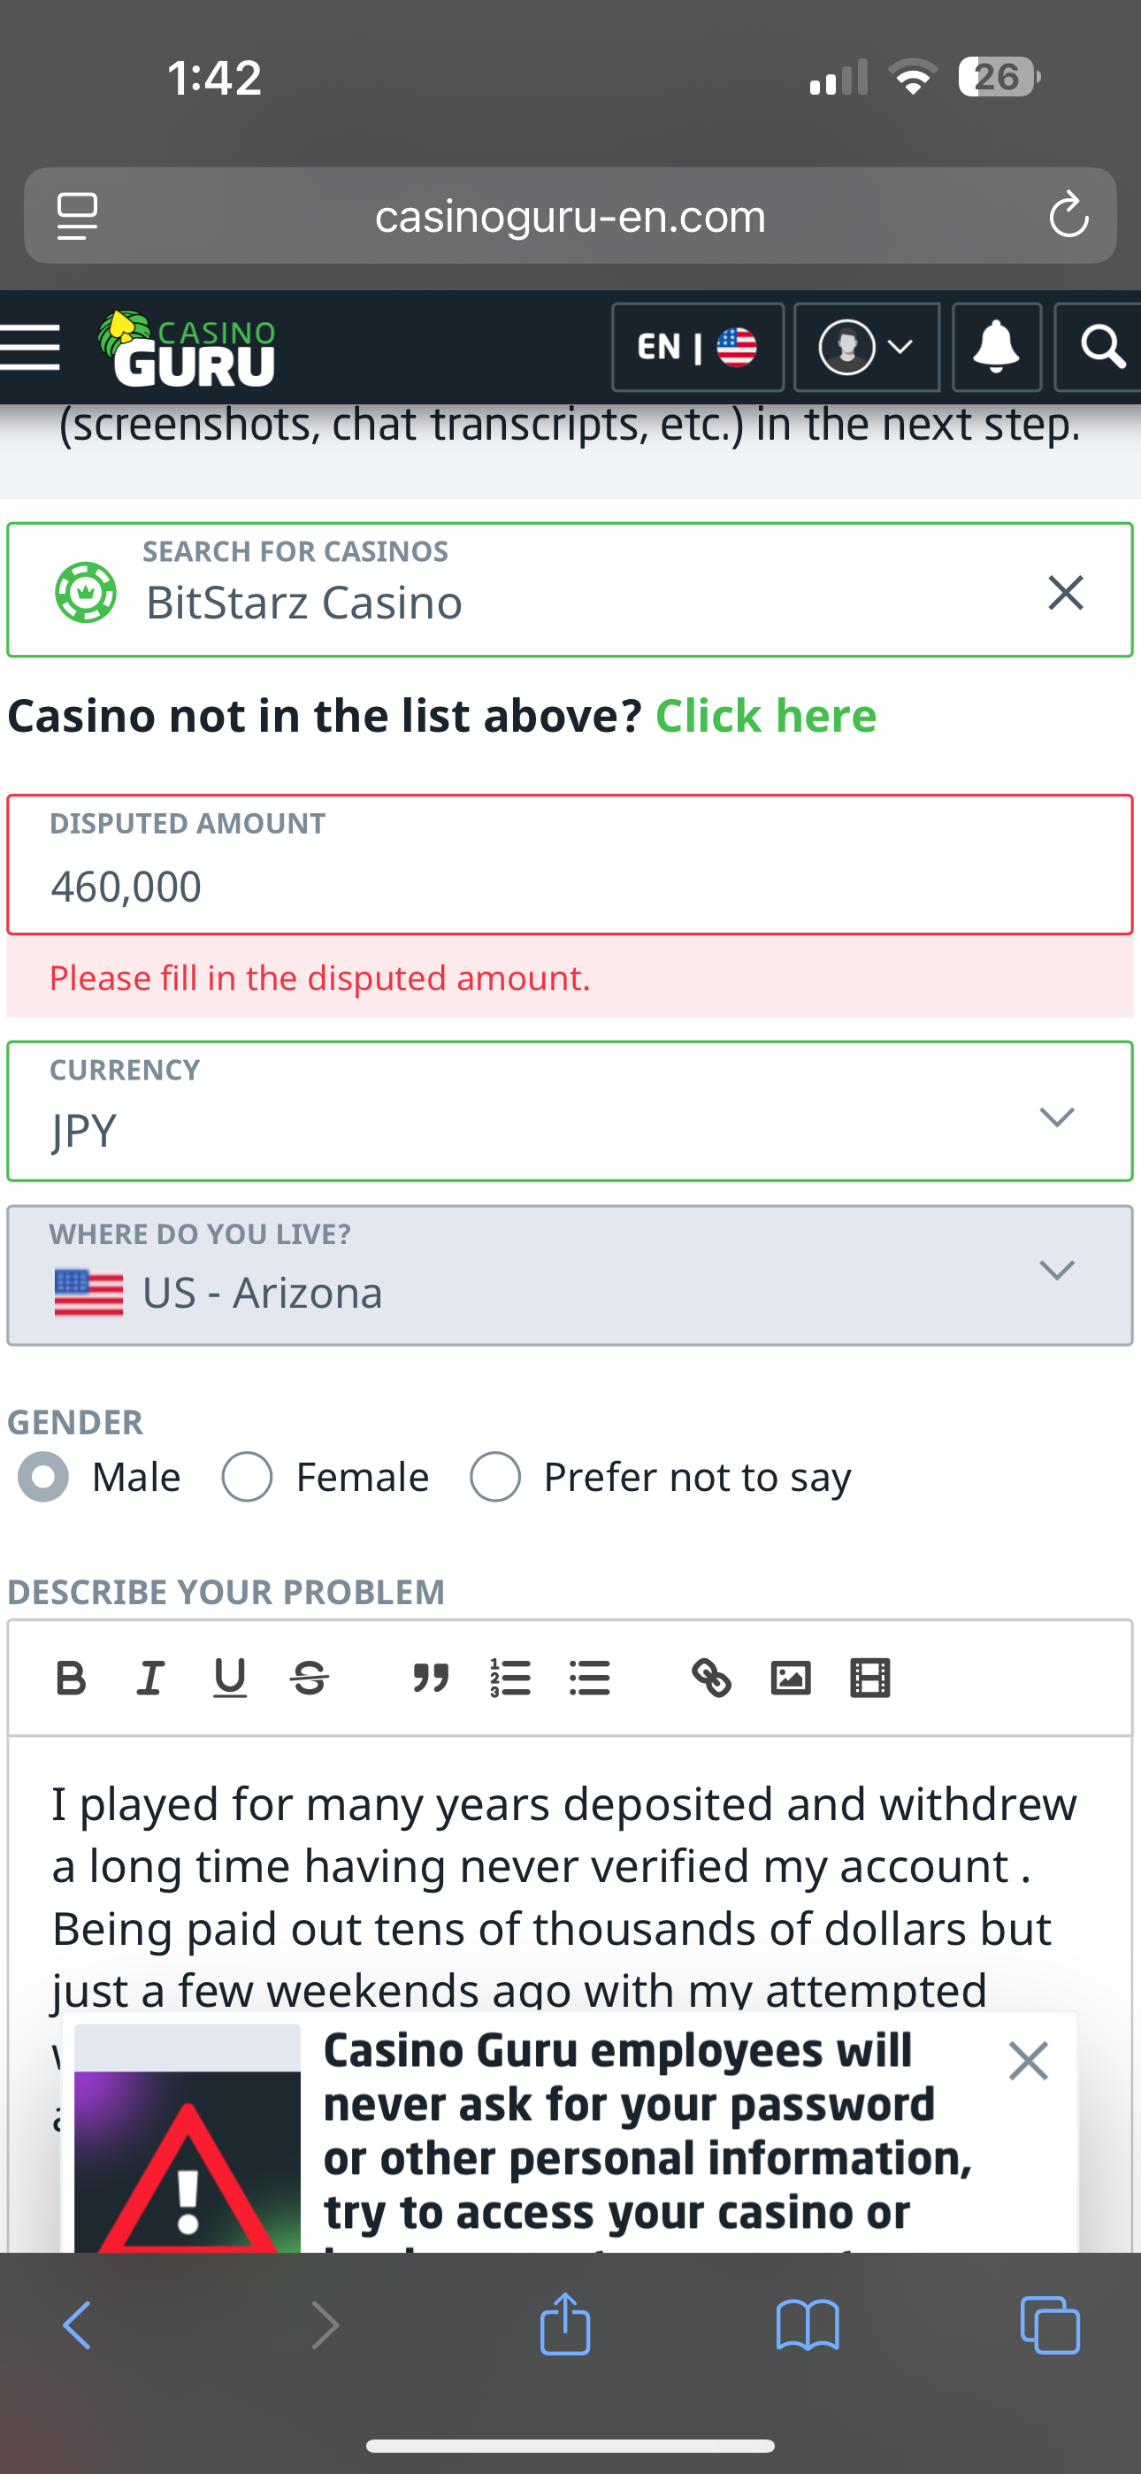Select the Male gender option
The width and height of the screenshot is (1141, 2474).
point(44,1476)
